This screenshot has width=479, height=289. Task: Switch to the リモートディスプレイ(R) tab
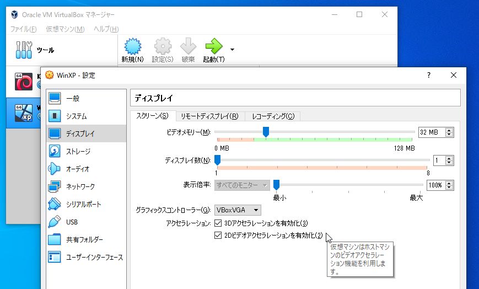click(209, 116)
